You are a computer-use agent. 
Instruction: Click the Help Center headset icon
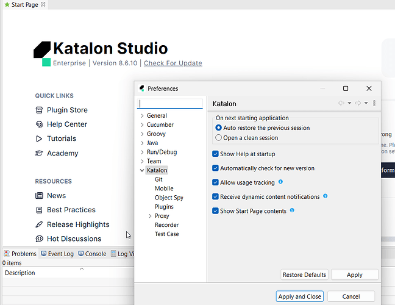[40, 124]
